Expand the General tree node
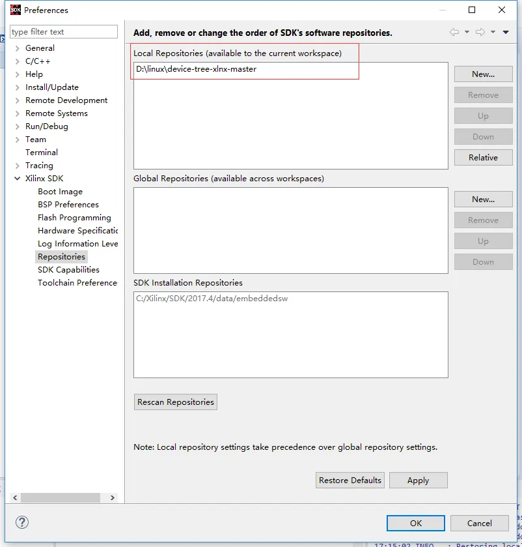 coord(18,48)
